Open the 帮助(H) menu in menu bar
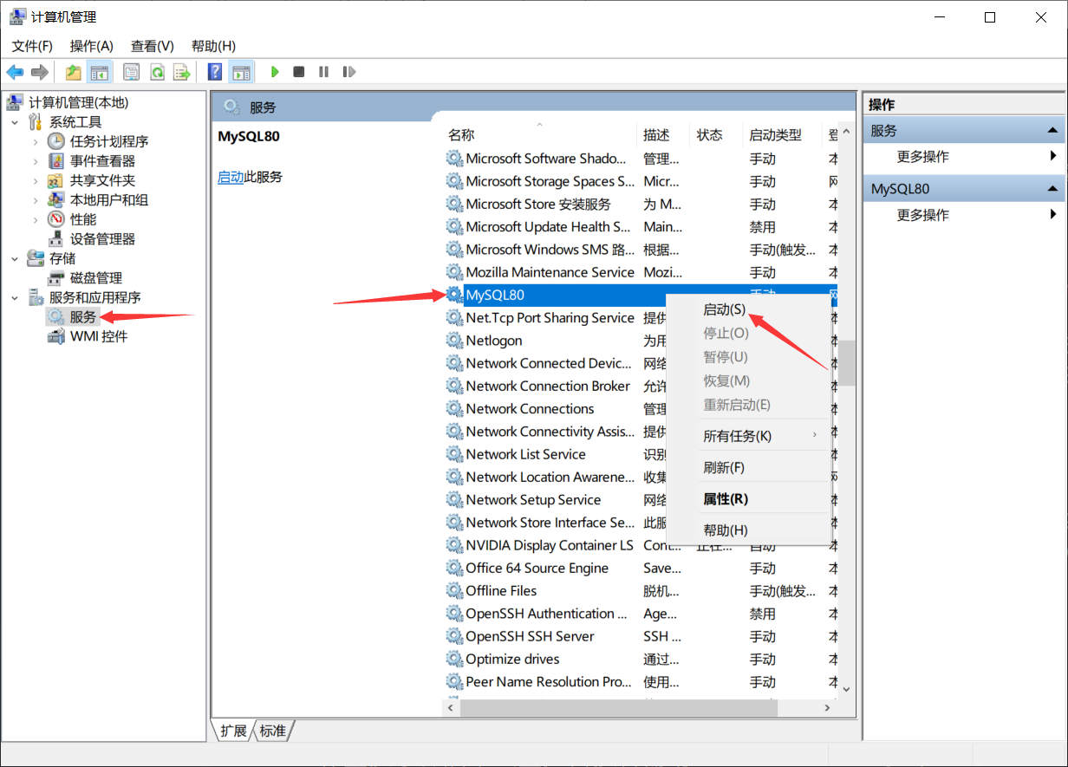 pos(213,46)
